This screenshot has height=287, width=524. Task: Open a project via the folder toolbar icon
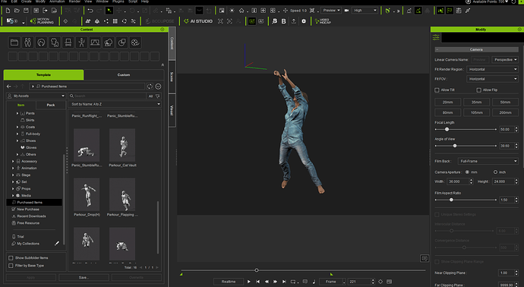coord(17,11)
